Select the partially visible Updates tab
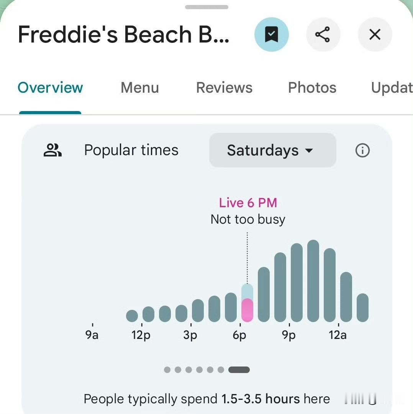This screenshot has height=414, width=413. pyautogui.click(x=392, y=88)
